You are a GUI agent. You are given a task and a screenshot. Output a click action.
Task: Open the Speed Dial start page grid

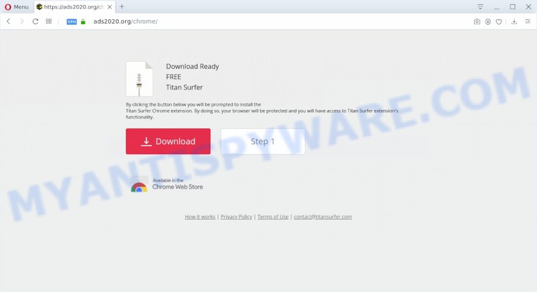[x=48, y=21]
